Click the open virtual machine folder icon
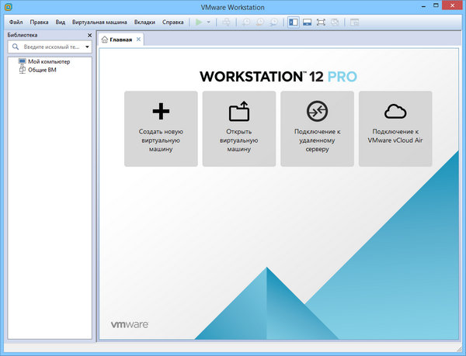466x356 pixels. click(x=238, y=111)
